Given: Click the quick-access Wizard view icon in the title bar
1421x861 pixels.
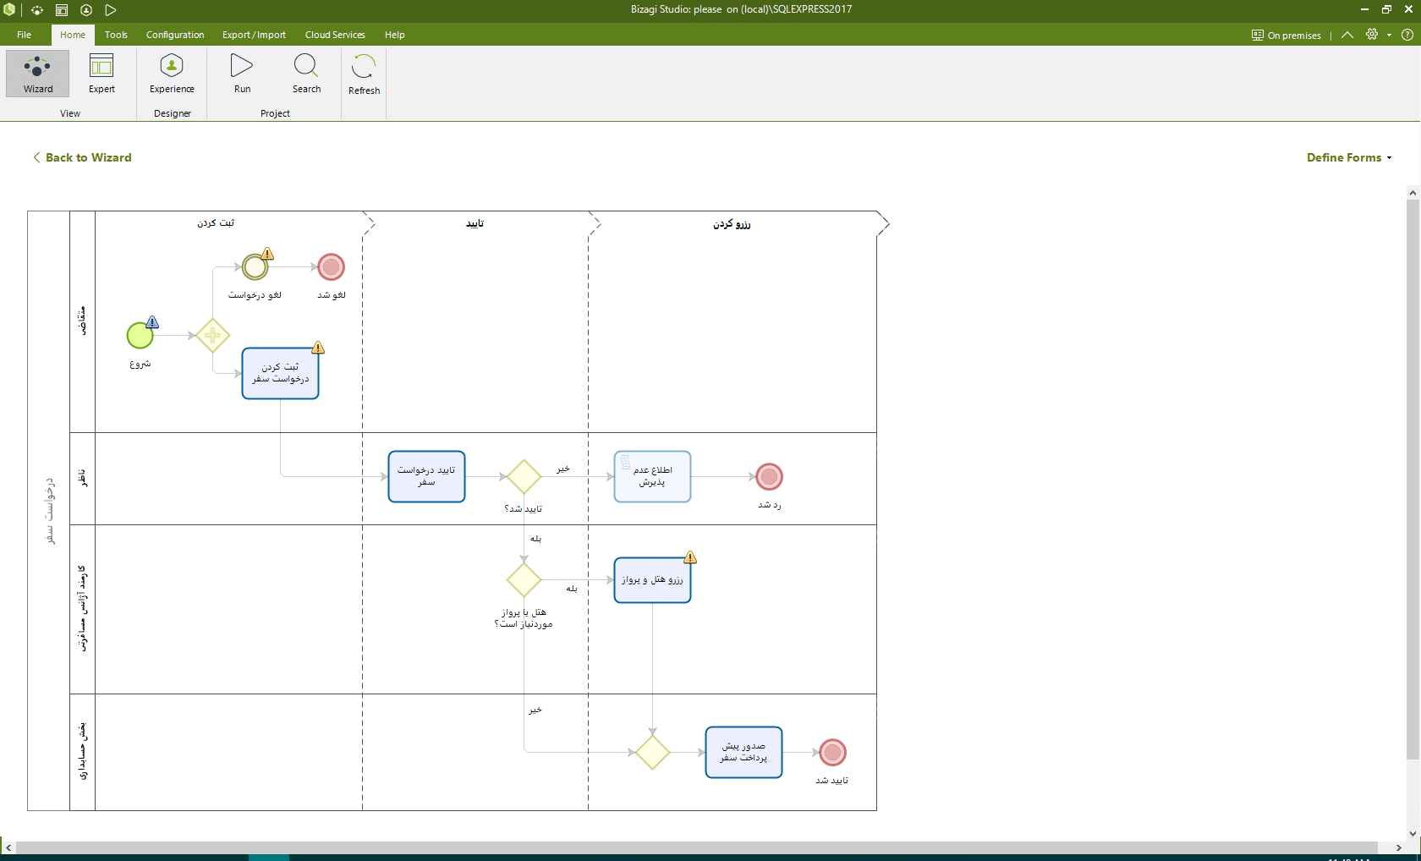Looking at the screenshot, I should pyautogui.click(x=37, y=10).
